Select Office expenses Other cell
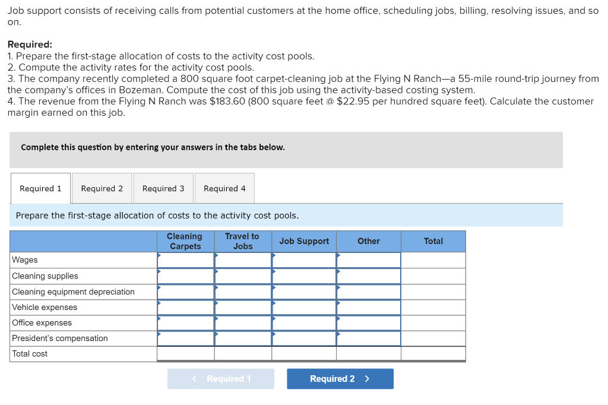 click(x=369, y=323)
